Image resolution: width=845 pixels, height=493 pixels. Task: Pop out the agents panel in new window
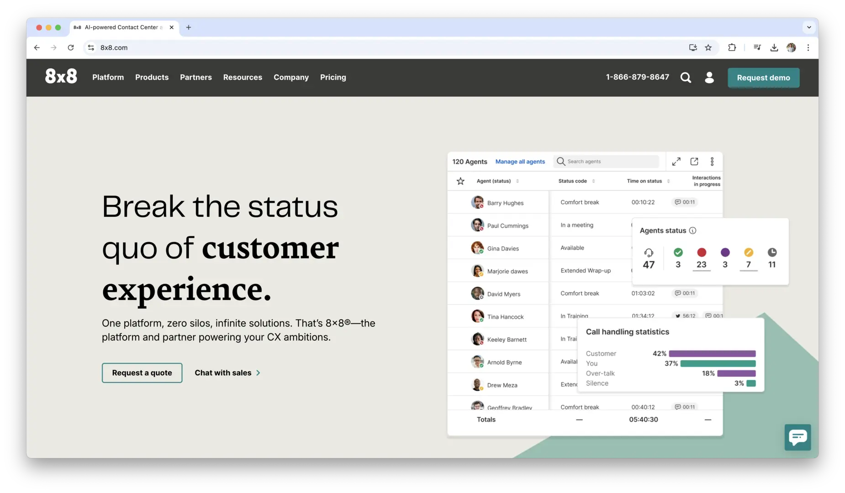[x=694, y=162]
